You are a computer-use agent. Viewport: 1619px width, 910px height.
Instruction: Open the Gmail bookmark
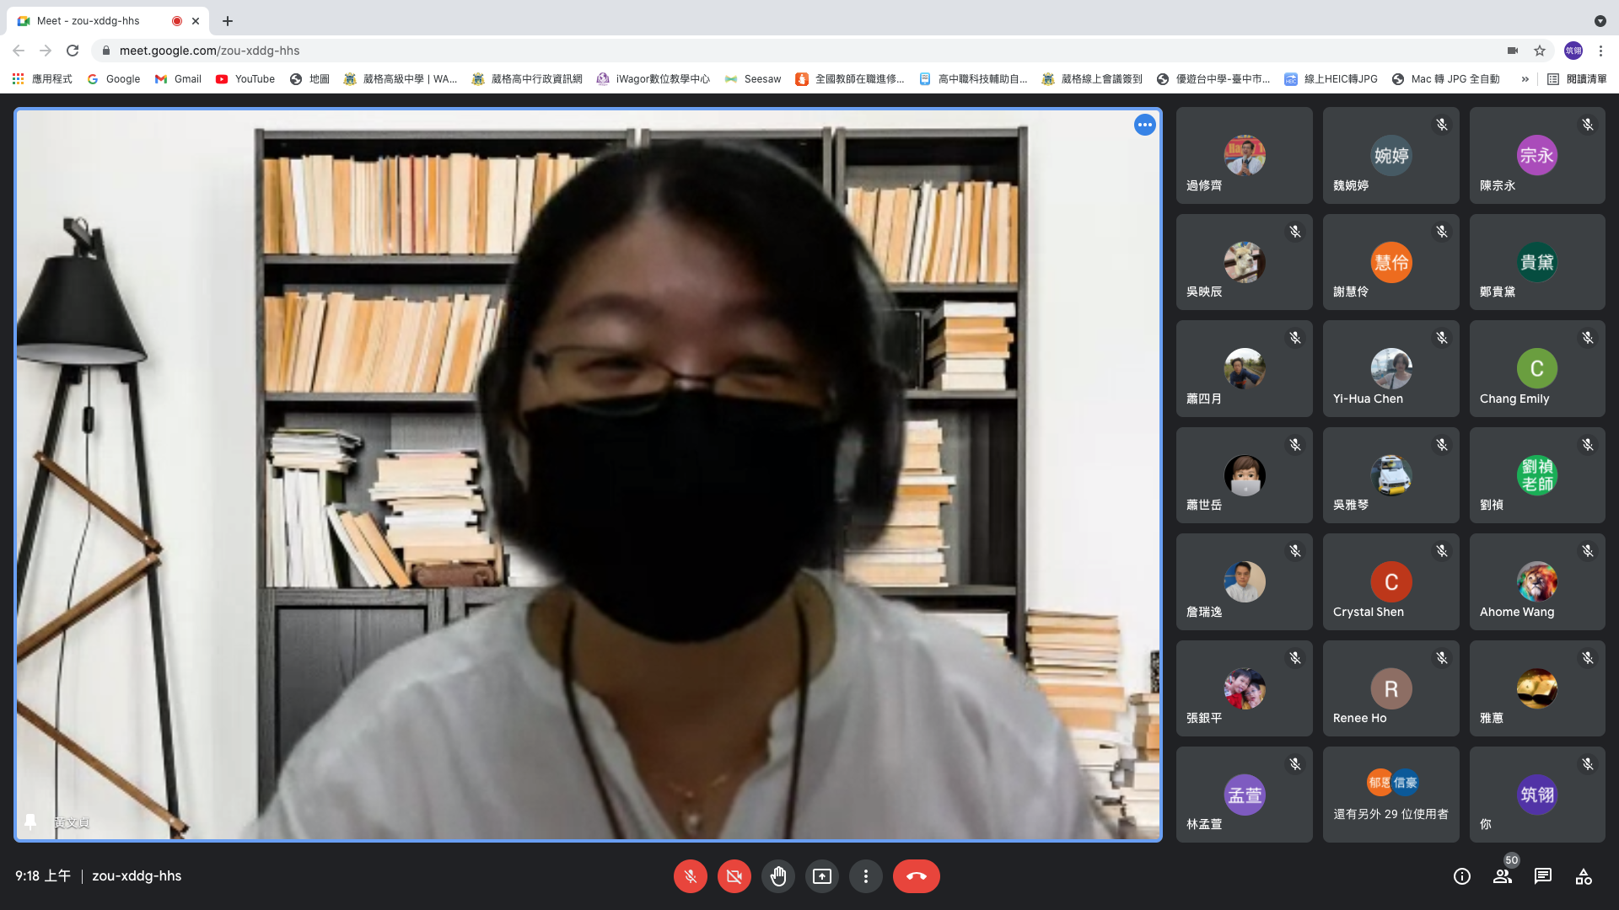point(178,79)
